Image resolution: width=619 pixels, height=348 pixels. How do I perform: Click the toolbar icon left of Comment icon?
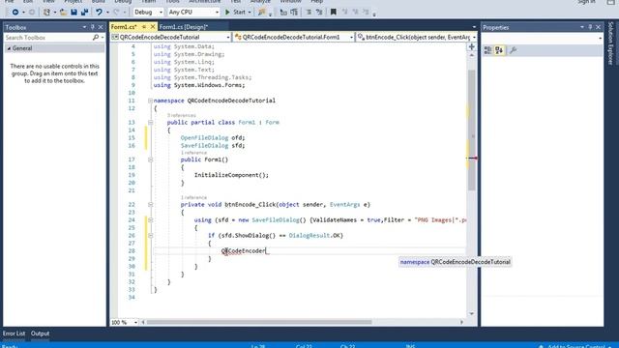294,13
